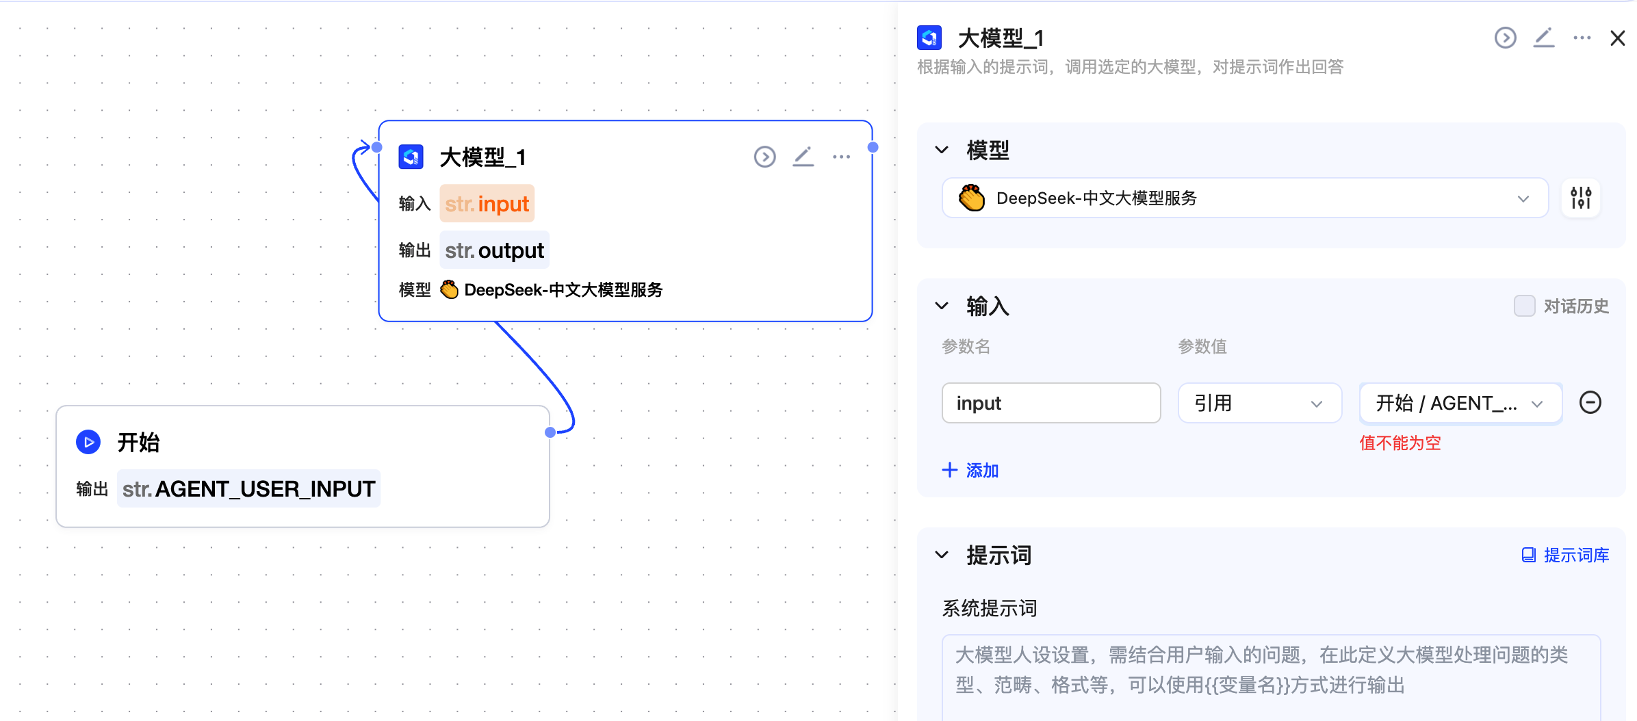The height and width of the screenshot is (721, 1637).
Task: Rename the node using the panel edit pencil
Action: pos(1544,38)
